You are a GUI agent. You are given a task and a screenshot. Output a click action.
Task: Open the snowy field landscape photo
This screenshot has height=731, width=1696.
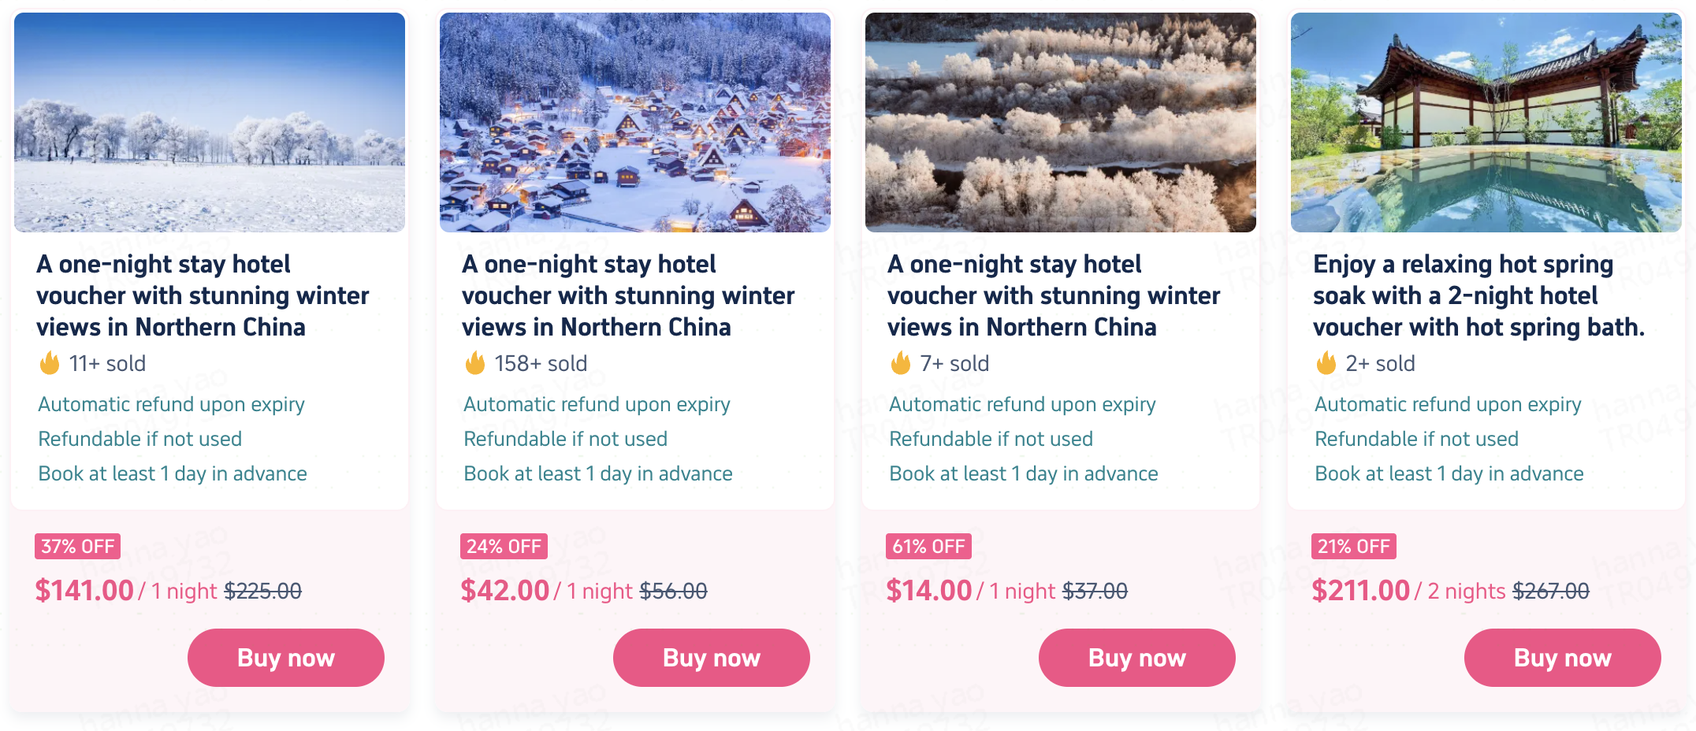point(210,122)
